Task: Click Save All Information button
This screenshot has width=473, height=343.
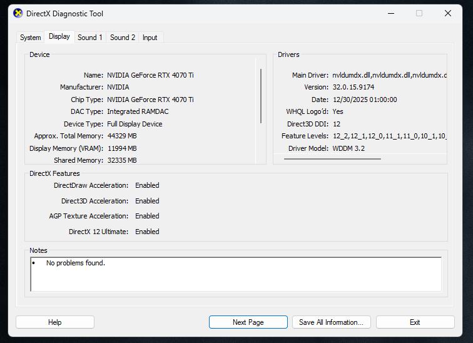Action: [331, 322]
